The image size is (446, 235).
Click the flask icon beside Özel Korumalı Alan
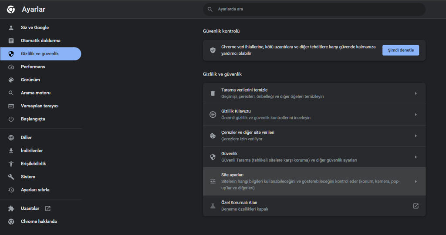213,206
